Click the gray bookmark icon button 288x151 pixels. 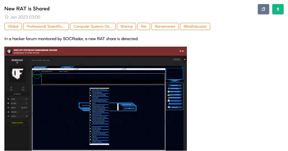263,9
